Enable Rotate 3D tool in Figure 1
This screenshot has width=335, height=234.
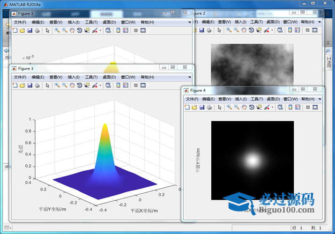click(x=80, y=30)
